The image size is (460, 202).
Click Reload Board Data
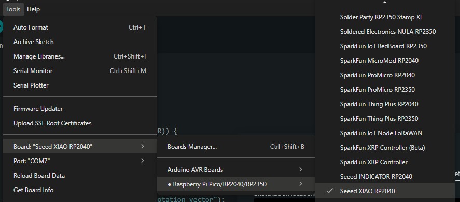[x=80, y=175]
